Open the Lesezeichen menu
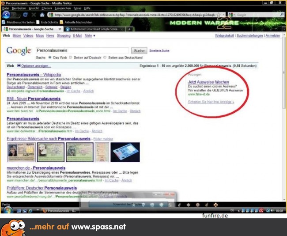 click(x=63, y=8)
